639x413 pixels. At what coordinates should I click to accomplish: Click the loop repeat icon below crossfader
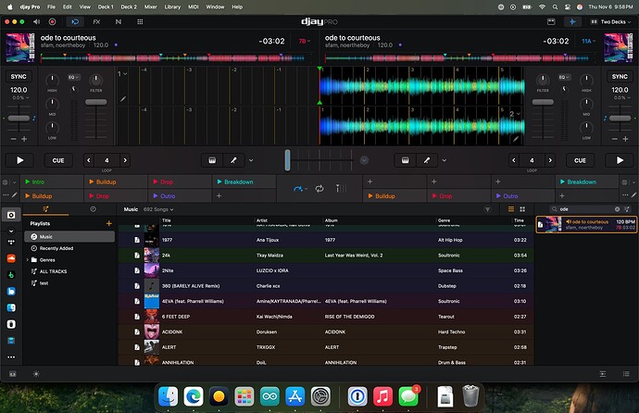[x=319, y=189]
